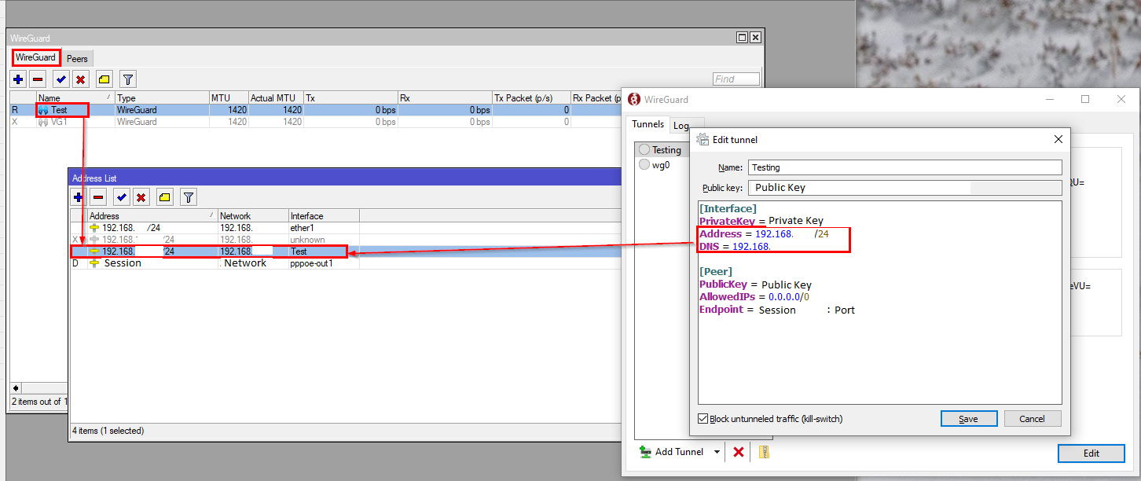Select the Test interface row name
The height and width of the screenshot is (481, 1141).
(59, 110)
